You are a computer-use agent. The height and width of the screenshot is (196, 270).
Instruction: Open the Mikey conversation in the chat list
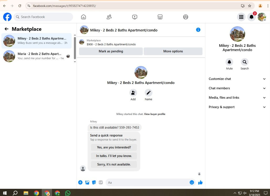click(37, 41)
